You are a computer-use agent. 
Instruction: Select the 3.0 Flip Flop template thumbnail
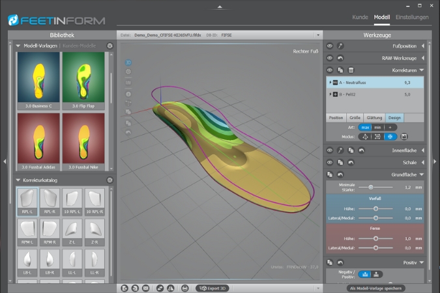coord(83,80)
